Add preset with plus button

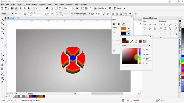(16, 14)
